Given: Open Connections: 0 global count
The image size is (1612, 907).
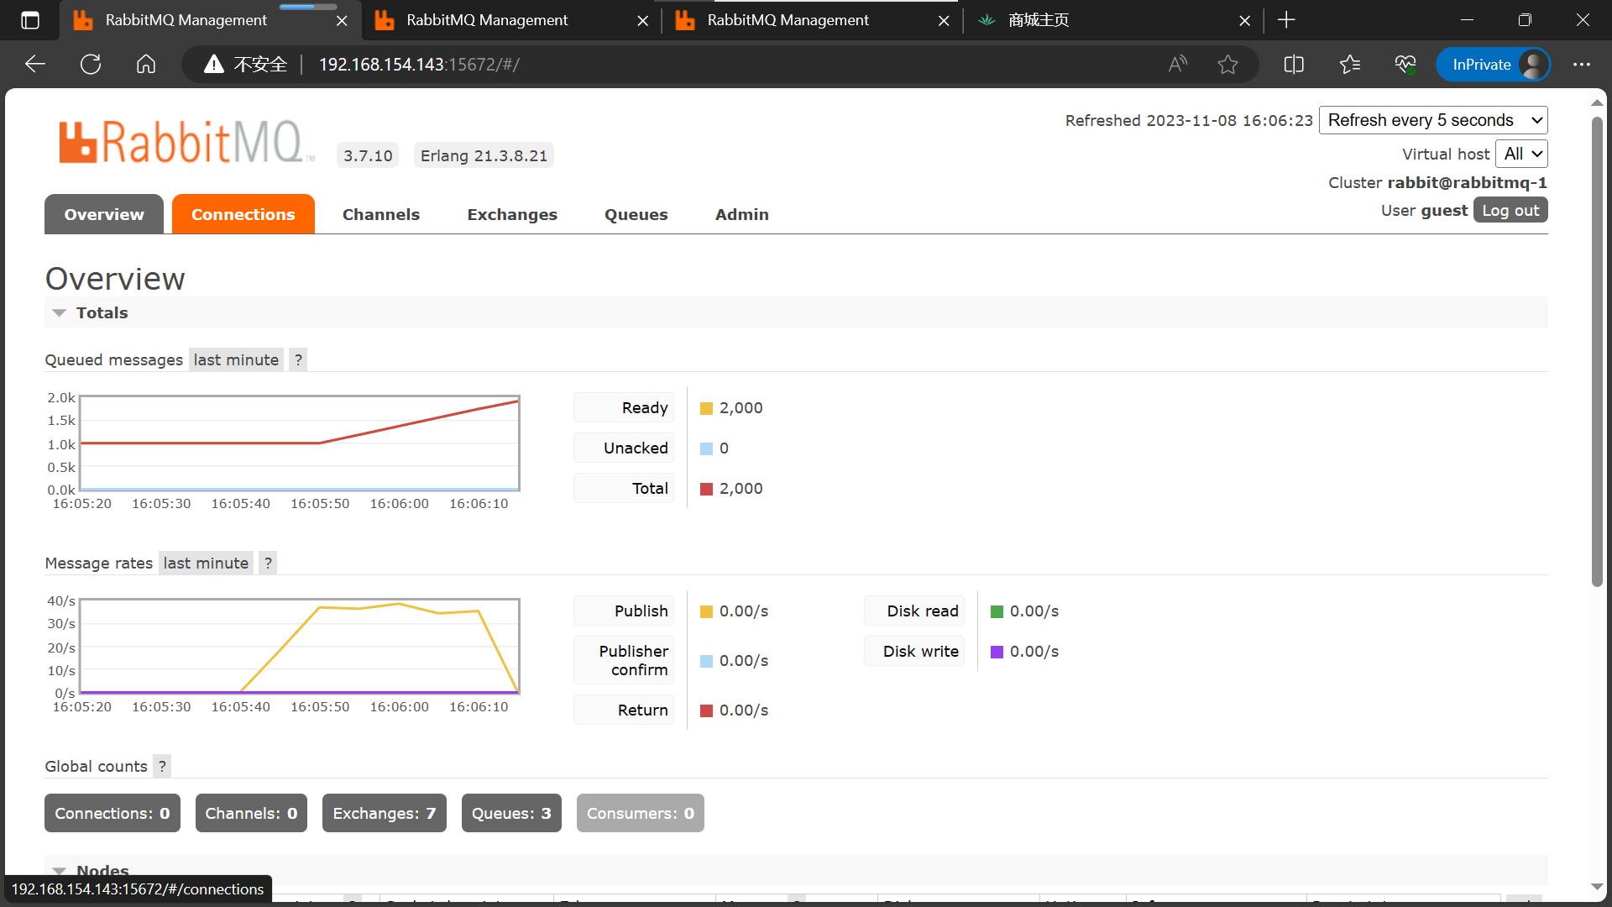Looking at the screenshot, I should click(113, 813).
